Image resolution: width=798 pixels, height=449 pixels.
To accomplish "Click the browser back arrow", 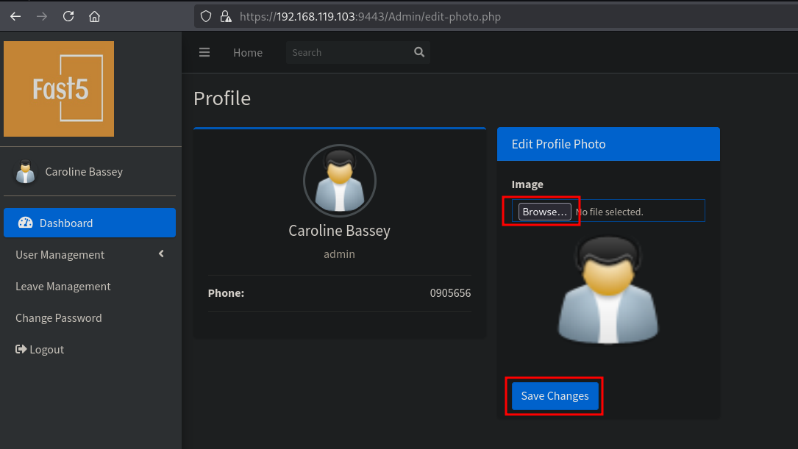I will click(15, 16).
